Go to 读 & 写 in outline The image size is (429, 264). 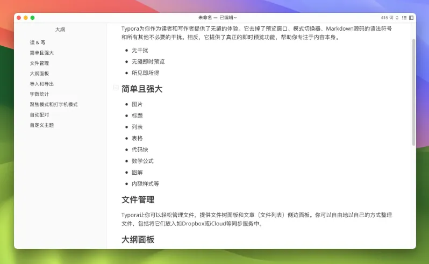point(38,42)
